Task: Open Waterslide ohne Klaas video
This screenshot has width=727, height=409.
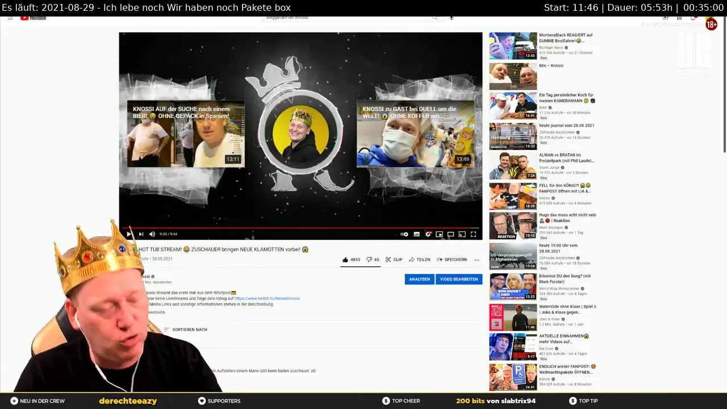Action: 513,318
